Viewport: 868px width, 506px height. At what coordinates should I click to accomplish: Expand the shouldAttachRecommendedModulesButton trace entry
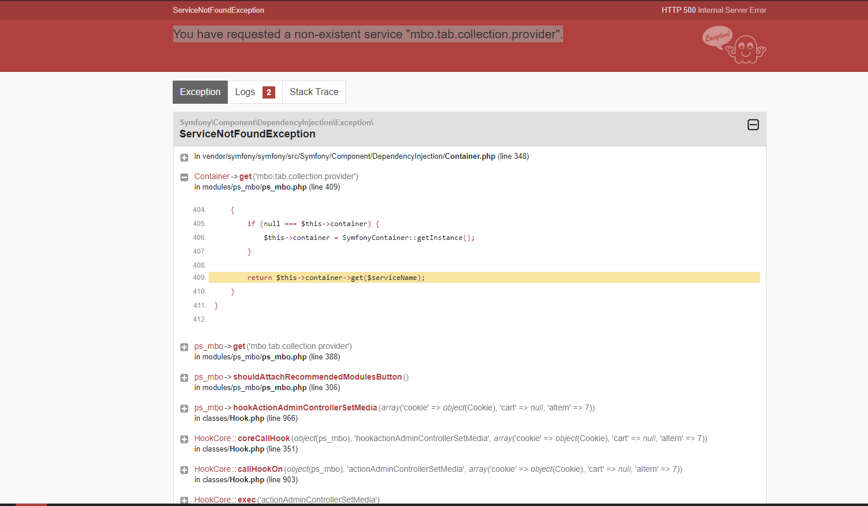click(184, 378)
